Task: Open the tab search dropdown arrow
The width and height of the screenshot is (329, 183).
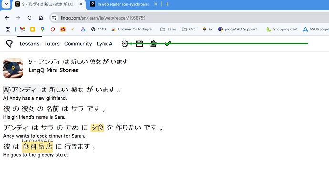Action: pos(6,4)
